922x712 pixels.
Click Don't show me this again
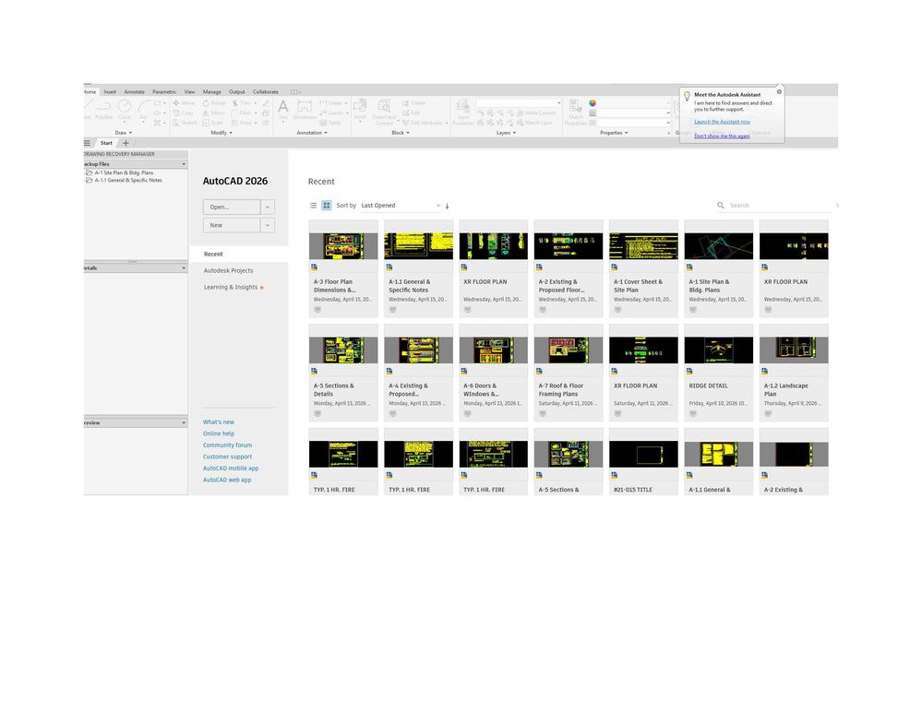point(722,136)
